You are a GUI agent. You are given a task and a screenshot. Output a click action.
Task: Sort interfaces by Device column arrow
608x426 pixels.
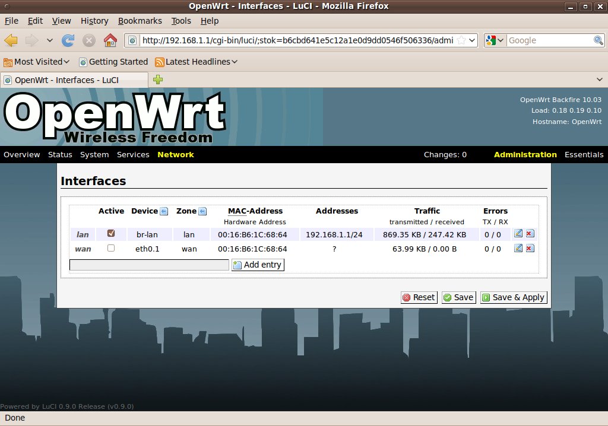164,211
